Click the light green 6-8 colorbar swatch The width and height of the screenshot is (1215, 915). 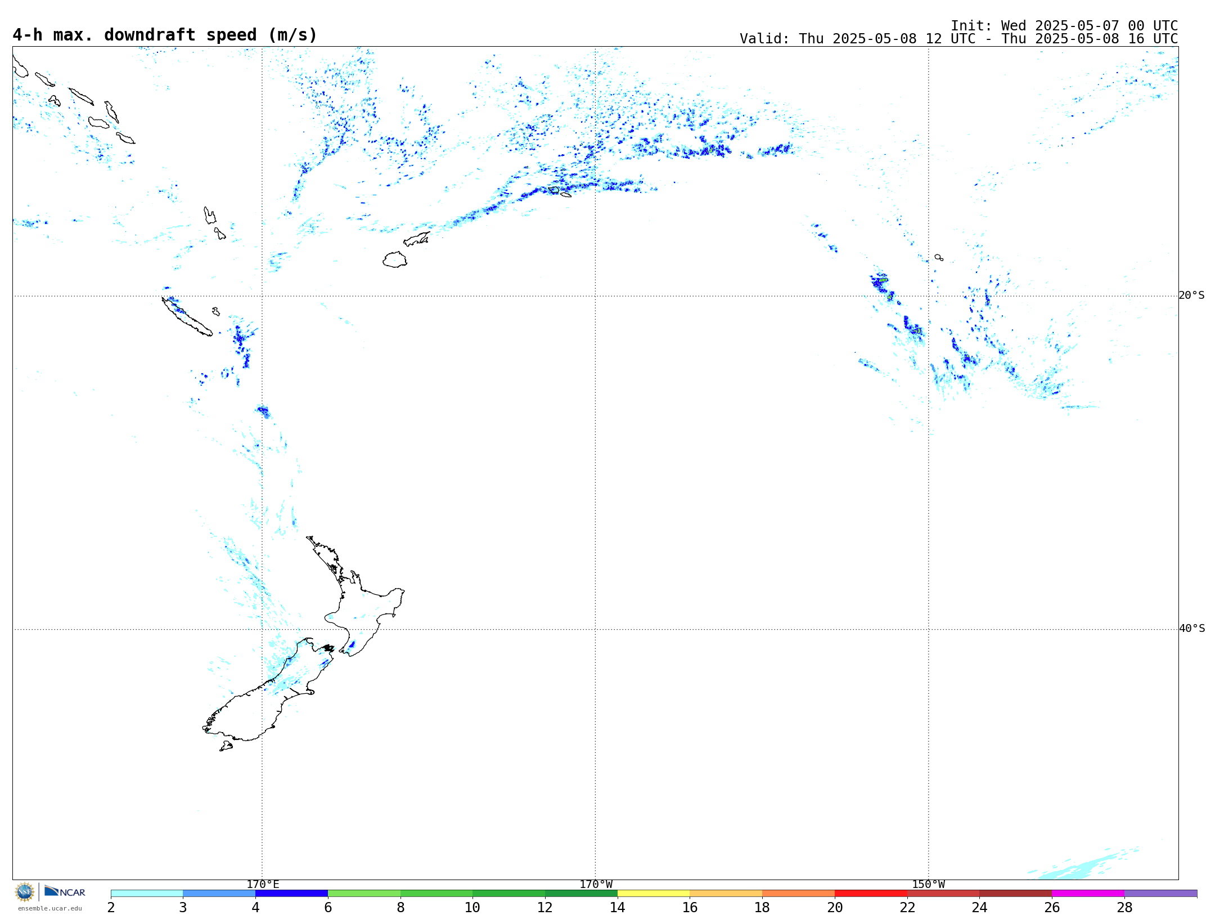[364, 894]
